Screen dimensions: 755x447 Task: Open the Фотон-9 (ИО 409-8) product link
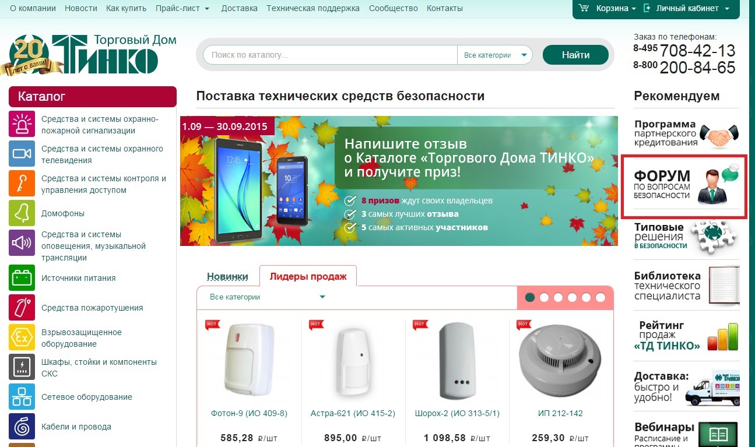coord(249,413)
